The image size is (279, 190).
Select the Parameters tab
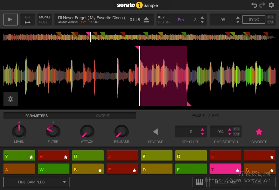[36, 116]
